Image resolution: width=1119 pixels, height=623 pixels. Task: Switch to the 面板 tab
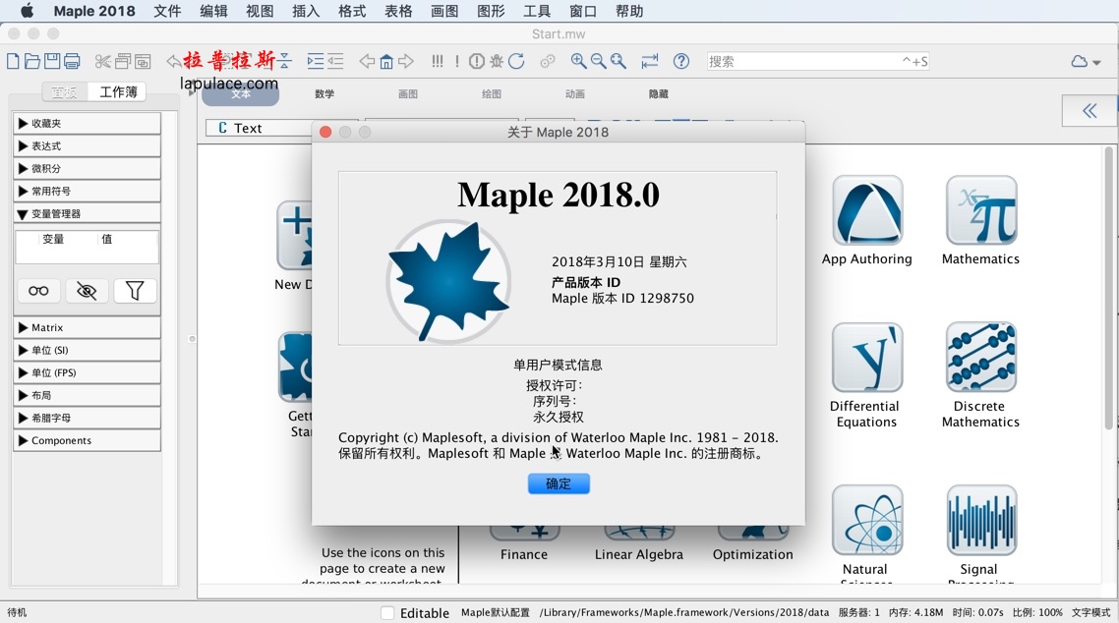pyautogui.click(x=63, y=91)
